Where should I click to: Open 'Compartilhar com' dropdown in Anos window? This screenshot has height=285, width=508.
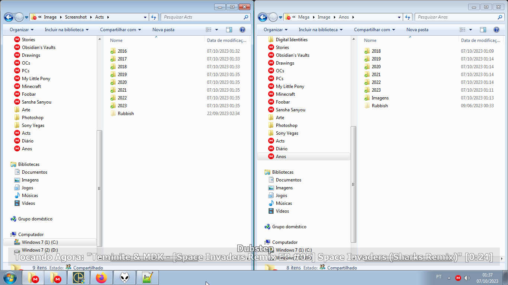(x=374, y=30)
